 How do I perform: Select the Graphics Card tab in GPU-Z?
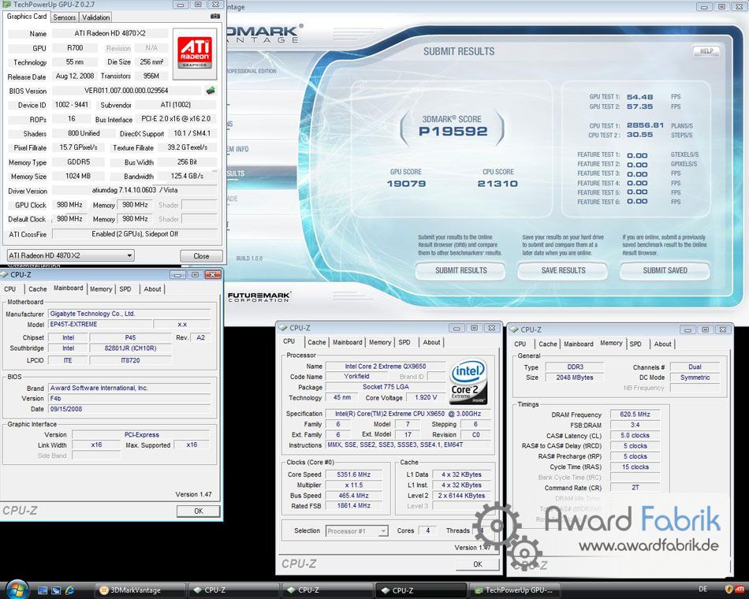(x=27, y=17)
